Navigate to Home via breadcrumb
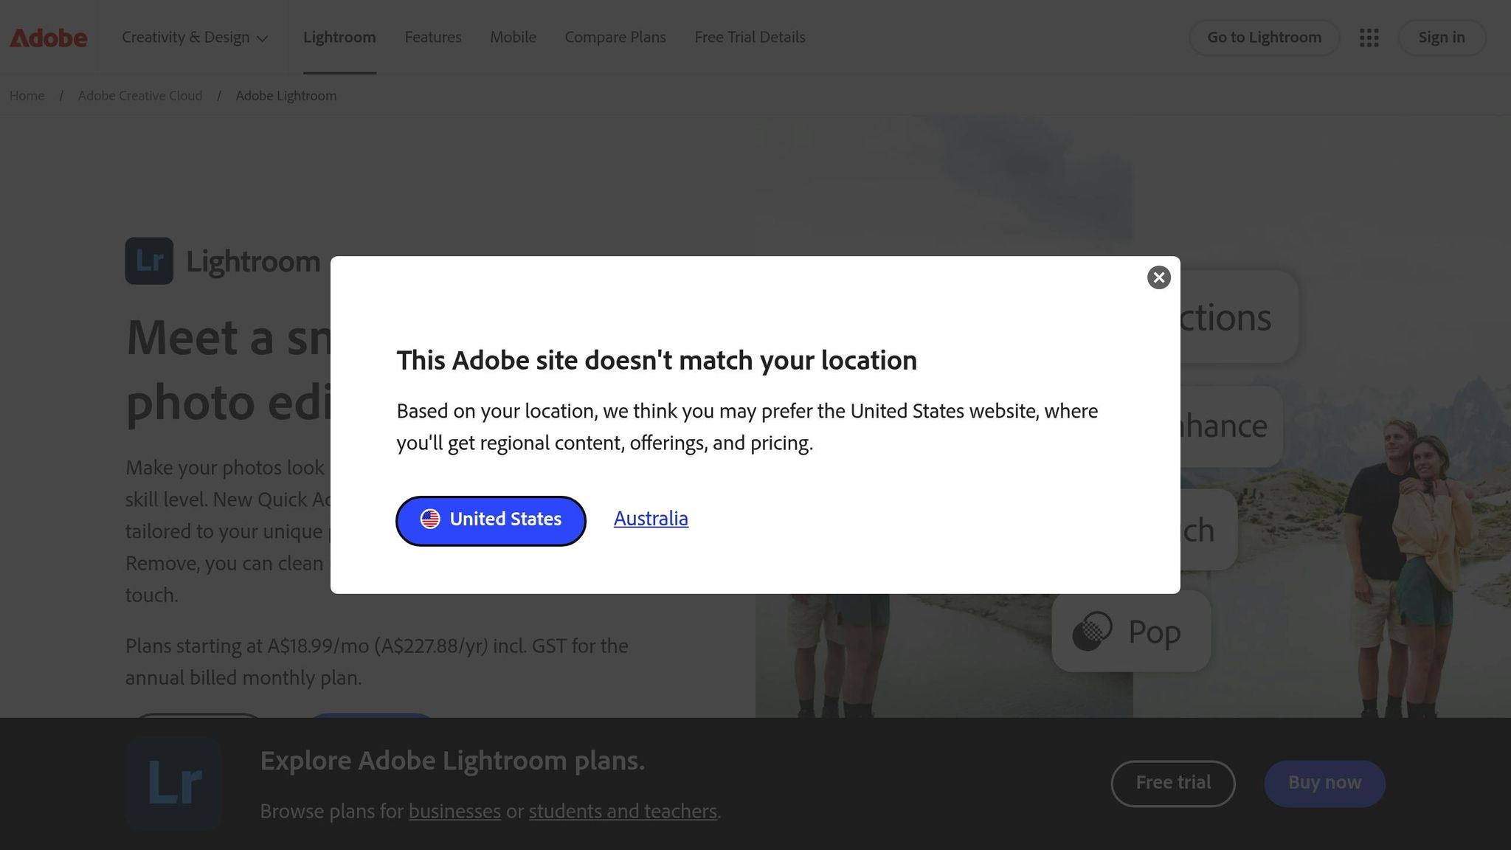 [x=27, y=95]
